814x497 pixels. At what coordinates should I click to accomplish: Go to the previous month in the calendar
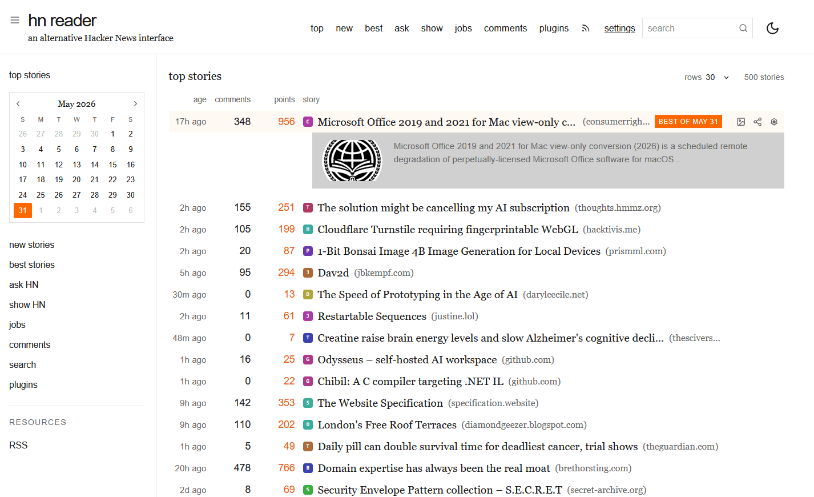pyautogui.click(x=18, y=103)
